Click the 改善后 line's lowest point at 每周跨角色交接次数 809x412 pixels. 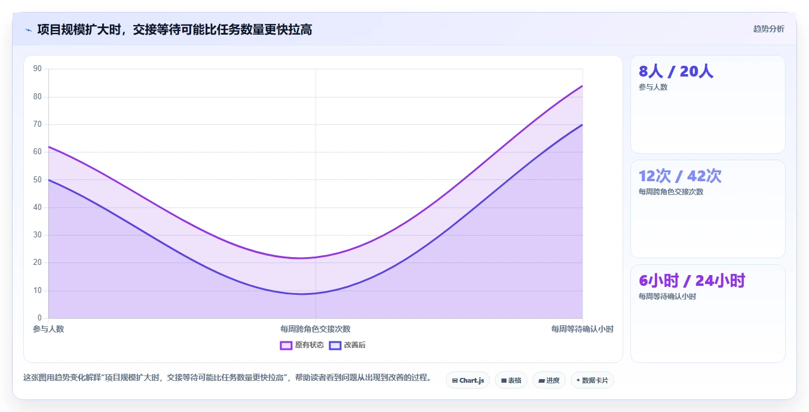[315, 294]
